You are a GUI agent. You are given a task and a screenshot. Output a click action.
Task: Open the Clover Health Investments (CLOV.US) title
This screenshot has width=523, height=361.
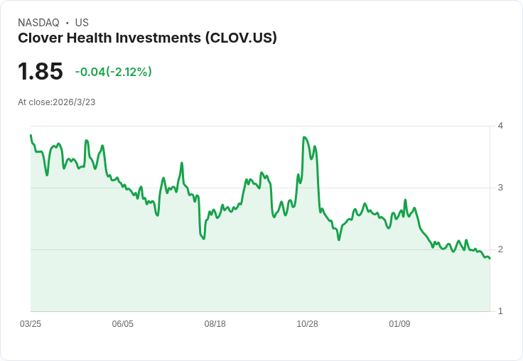pos(147,38)
